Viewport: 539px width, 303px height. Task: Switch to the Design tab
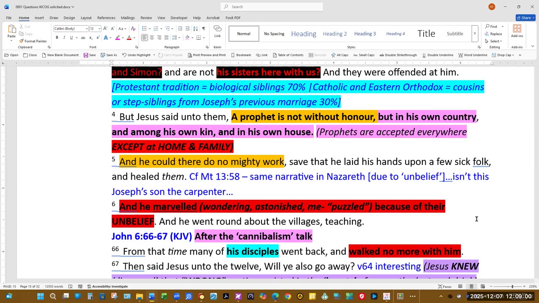coord(69,18)
